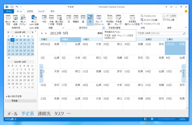Switch to Week (週) view
This screenshot has width=192, height=125.
pyautogui.click(x=83, y=19)
